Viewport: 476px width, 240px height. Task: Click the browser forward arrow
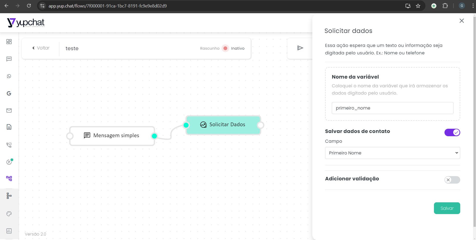pos(18,6)
